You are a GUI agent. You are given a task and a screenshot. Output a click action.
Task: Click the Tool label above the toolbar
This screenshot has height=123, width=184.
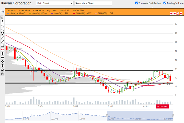click(2, 12)
